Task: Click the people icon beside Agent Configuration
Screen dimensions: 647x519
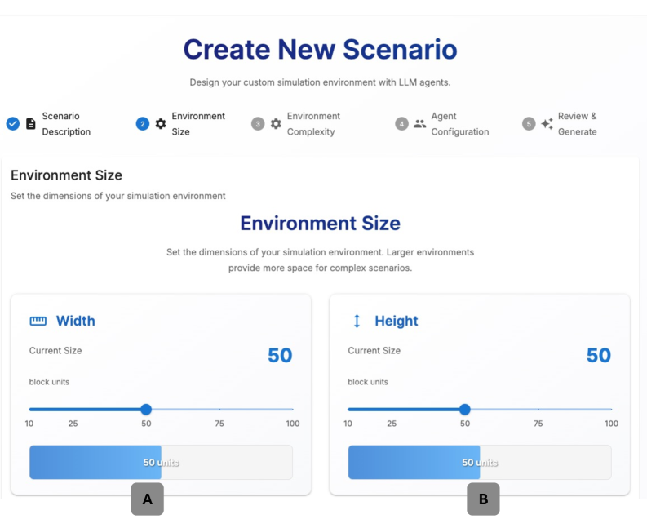Action: tap(419, 124)
